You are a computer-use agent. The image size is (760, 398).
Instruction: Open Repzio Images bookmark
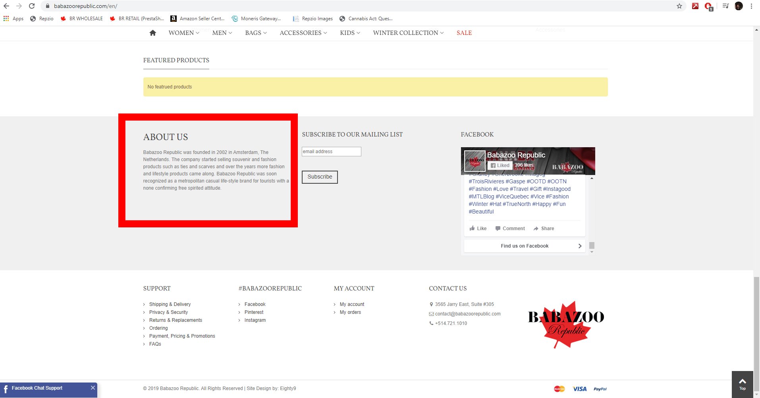click(x=313, y=19)
